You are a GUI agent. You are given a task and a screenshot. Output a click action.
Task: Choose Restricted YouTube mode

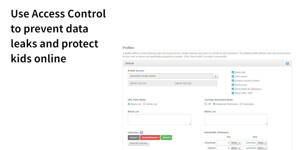click(241, 104)
